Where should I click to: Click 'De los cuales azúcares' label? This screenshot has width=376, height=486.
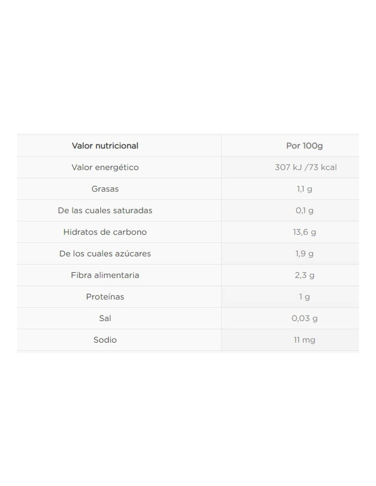(105, 253)
